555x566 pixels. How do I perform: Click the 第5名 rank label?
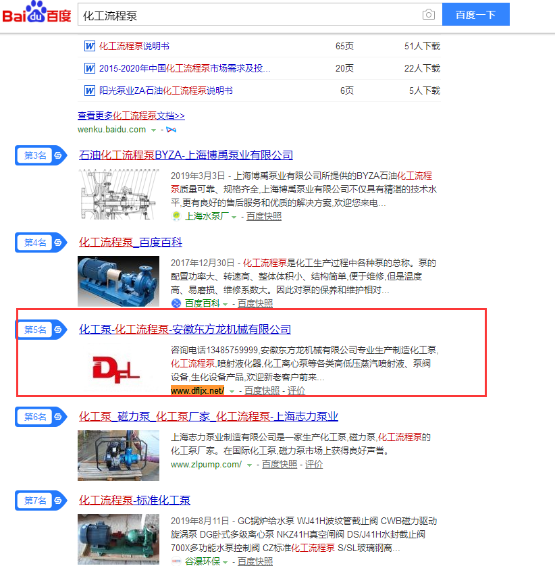click(35, 330)
